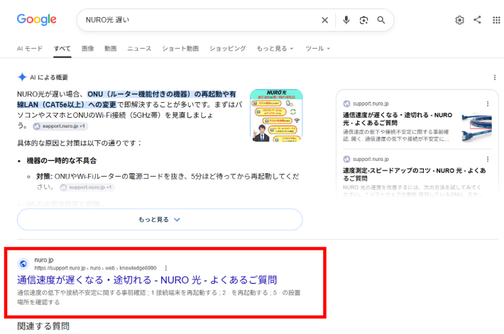Open Google Lens image search icon
The image size is (504, 334).
[x=363, y=21]
